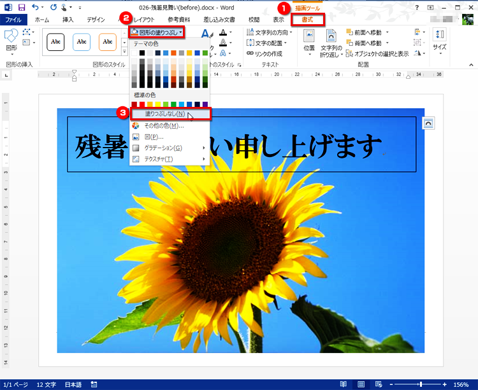The image size is (478, 390).
Task: Open テクスチャ(T) submenu
Action: coord(170,159)
